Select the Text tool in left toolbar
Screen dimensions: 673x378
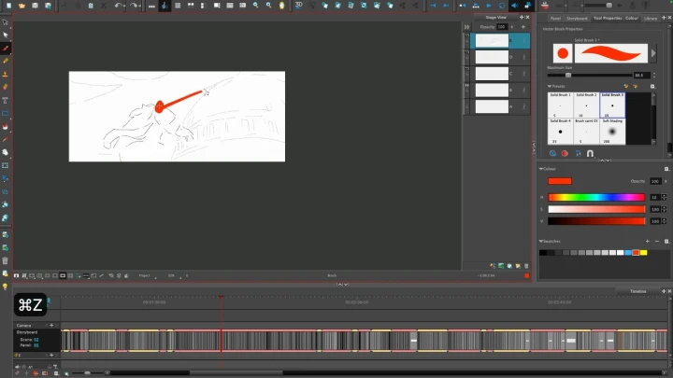click(6, 100)
